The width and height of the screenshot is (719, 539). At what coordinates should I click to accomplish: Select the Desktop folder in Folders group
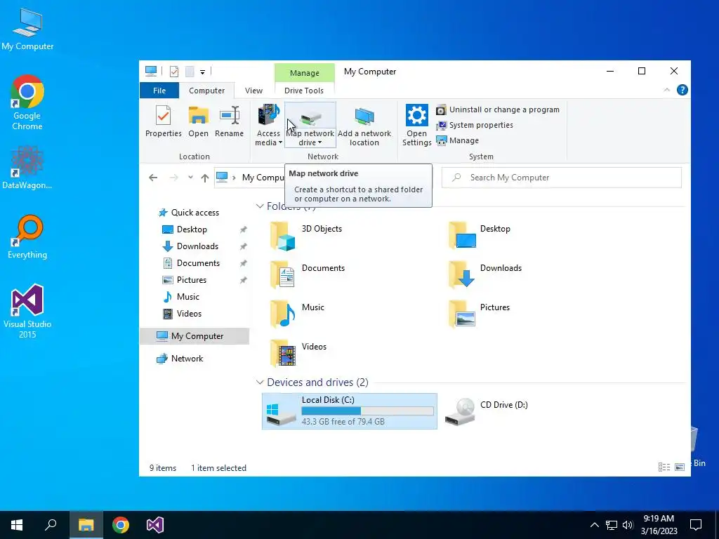[479, 236]
